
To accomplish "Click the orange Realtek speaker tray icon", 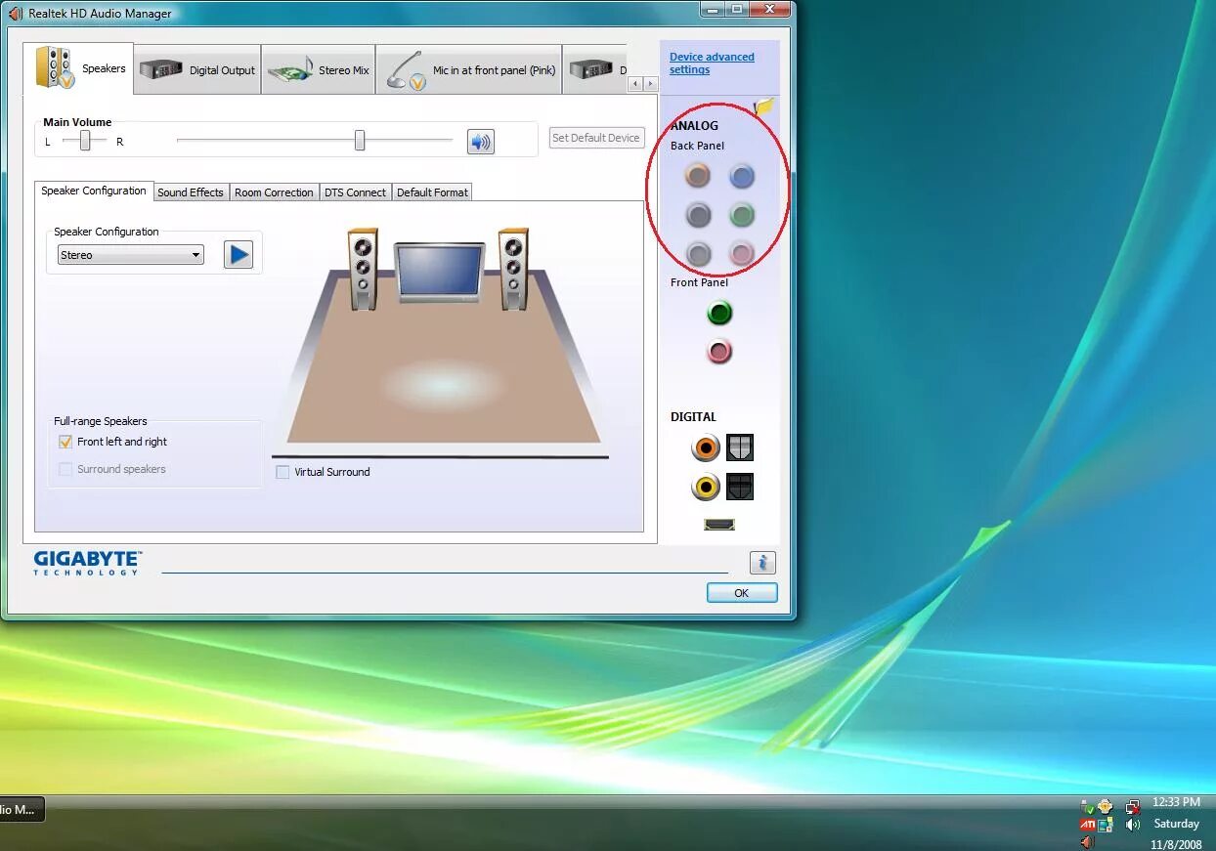I will click(x=1087, y=842).
